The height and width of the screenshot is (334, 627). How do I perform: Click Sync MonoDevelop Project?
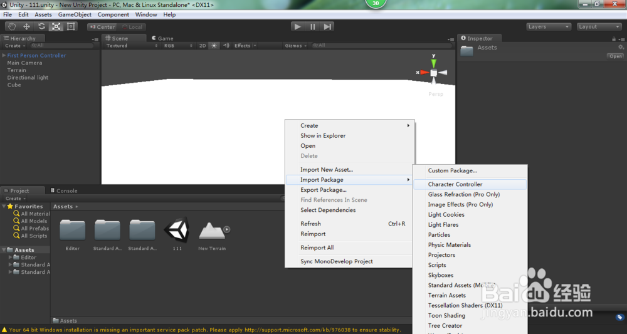click(349, 261)
